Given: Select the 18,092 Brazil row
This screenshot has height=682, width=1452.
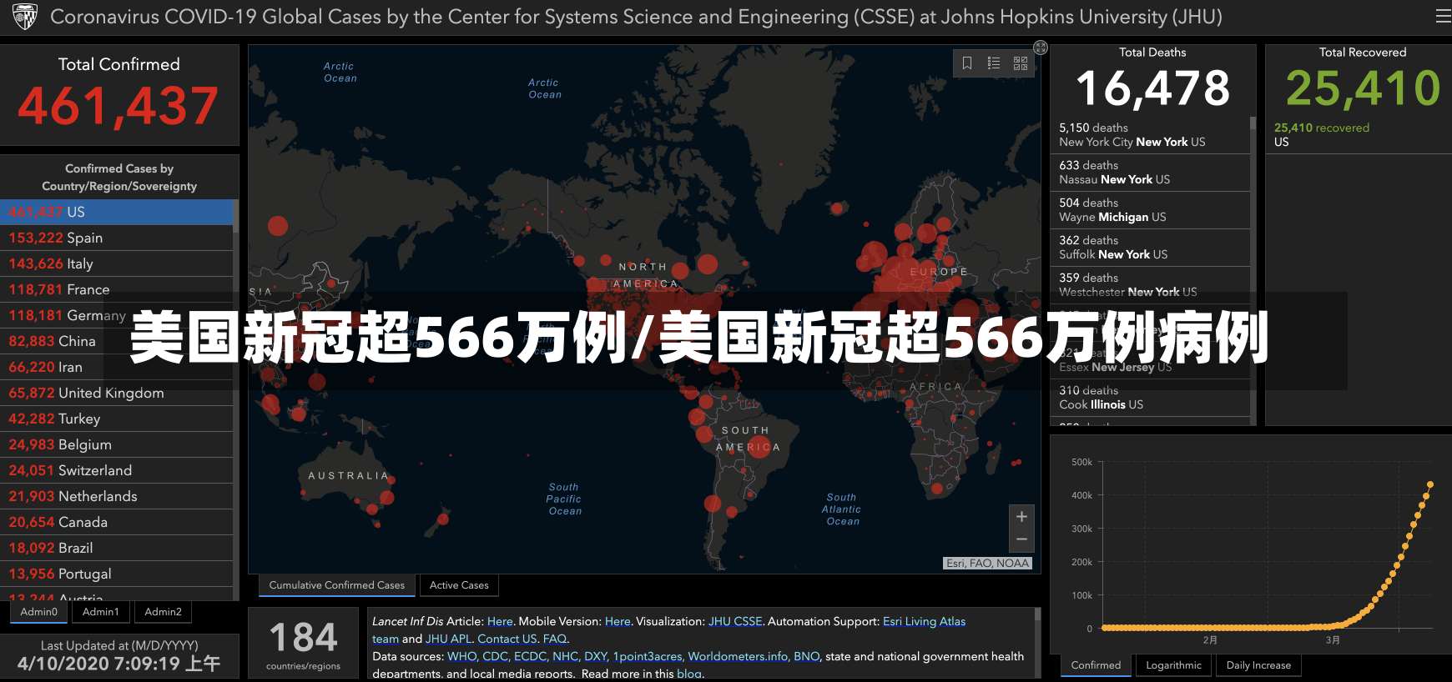Looking at the screenshot, I should [x=117, y=548].
